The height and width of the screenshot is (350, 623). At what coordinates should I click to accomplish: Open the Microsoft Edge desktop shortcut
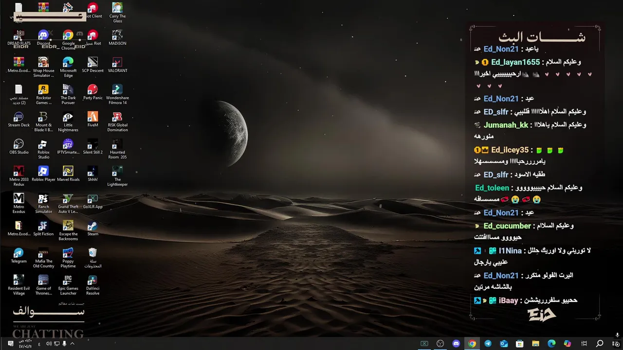(68, 67)
